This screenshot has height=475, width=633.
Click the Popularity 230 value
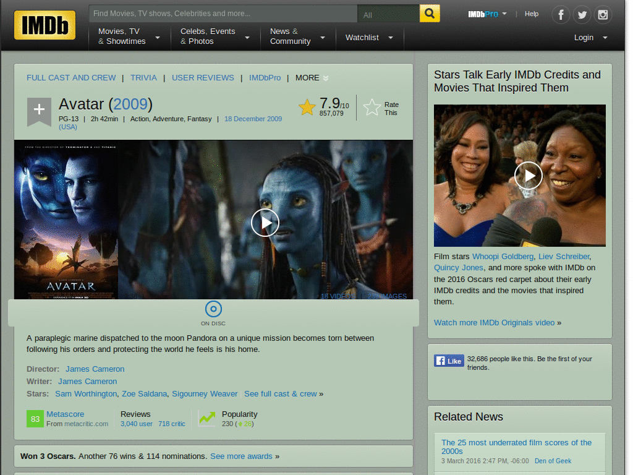(227, 424)
